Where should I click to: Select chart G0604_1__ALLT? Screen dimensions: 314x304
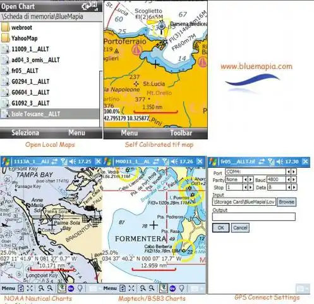(x=49, y=92)
